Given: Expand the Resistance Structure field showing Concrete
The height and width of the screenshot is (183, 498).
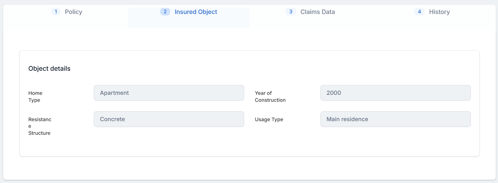Looking at the screenshot, I should click(x=169, y=119).
